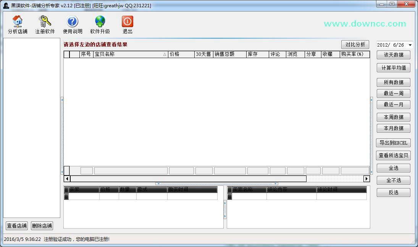418x247 pixels.
Task: Select the 分析店铺 (analyze shop) house icon
Action: tap(17, 22)
